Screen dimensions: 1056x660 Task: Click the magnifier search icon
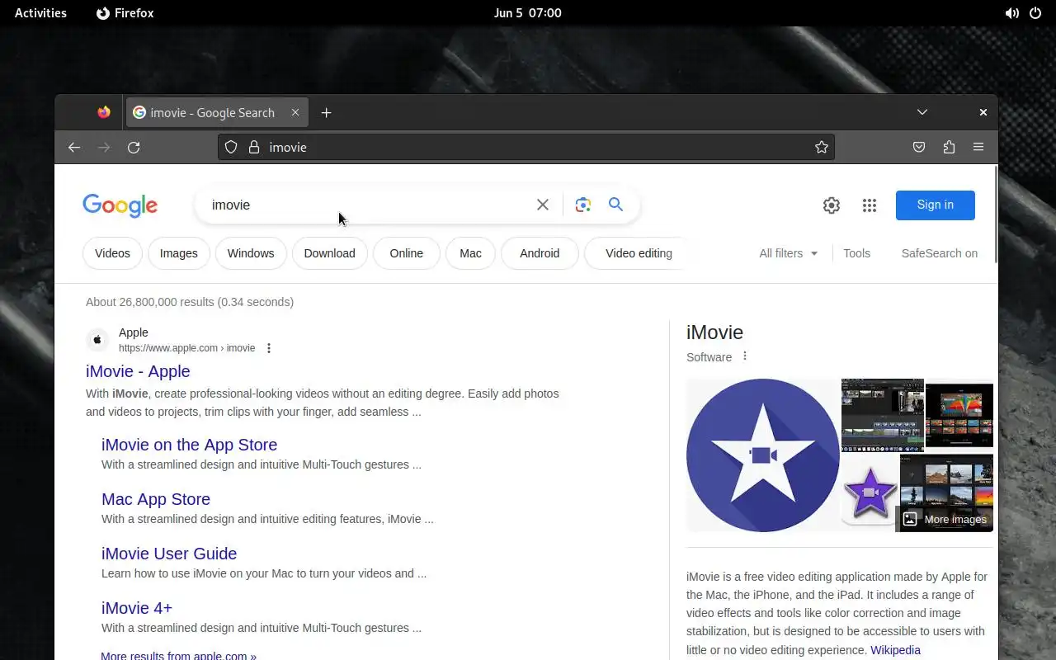point(615,205)
